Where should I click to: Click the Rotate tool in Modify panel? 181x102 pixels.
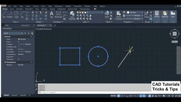tap(36, 12)
